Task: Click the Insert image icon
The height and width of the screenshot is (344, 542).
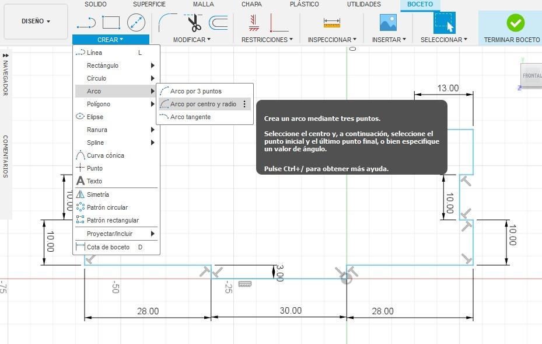Action: (x=388, y=23)
